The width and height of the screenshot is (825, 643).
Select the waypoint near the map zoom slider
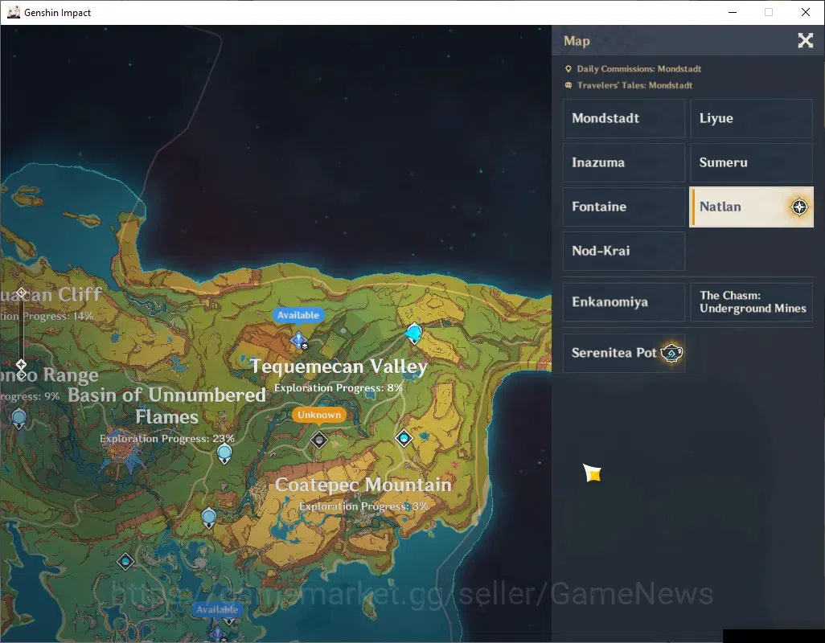coord(19,419)
